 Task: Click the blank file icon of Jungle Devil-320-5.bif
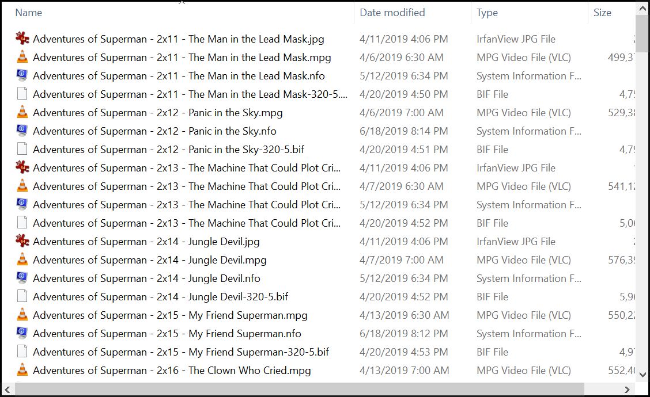tap(22, 296)
